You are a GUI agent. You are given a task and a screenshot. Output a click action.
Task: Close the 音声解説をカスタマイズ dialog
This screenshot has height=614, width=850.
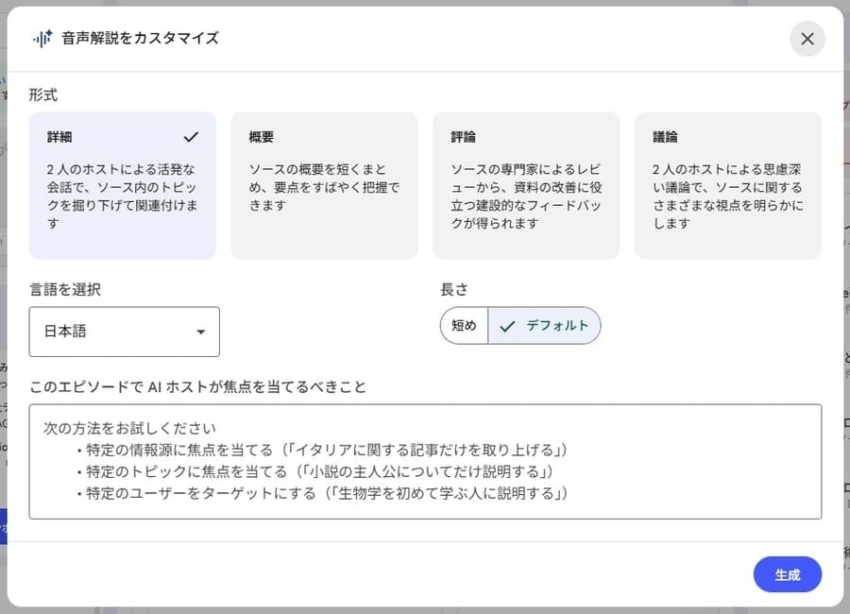click(x=807, y=39)
